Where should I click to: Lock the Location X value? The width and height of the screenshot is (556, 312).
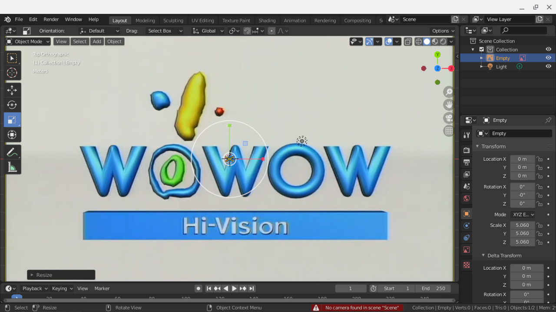click(539, 159)
